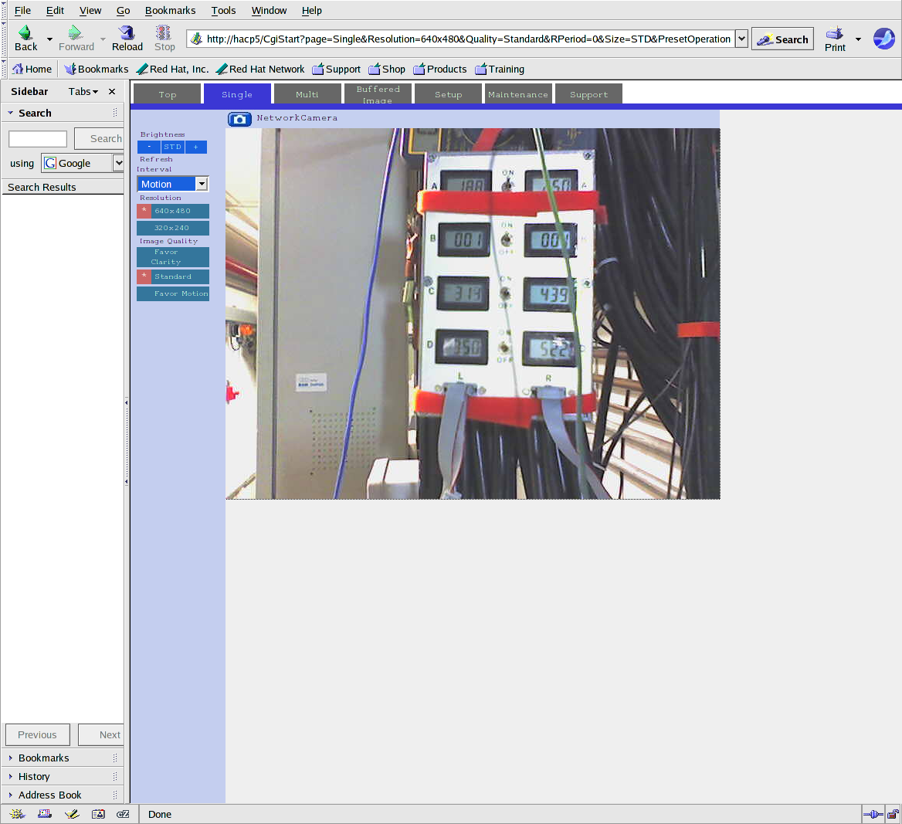This screenshot has width=902, height=824.
Task: Collapse the Search sidebar panel
Action: 10,113
